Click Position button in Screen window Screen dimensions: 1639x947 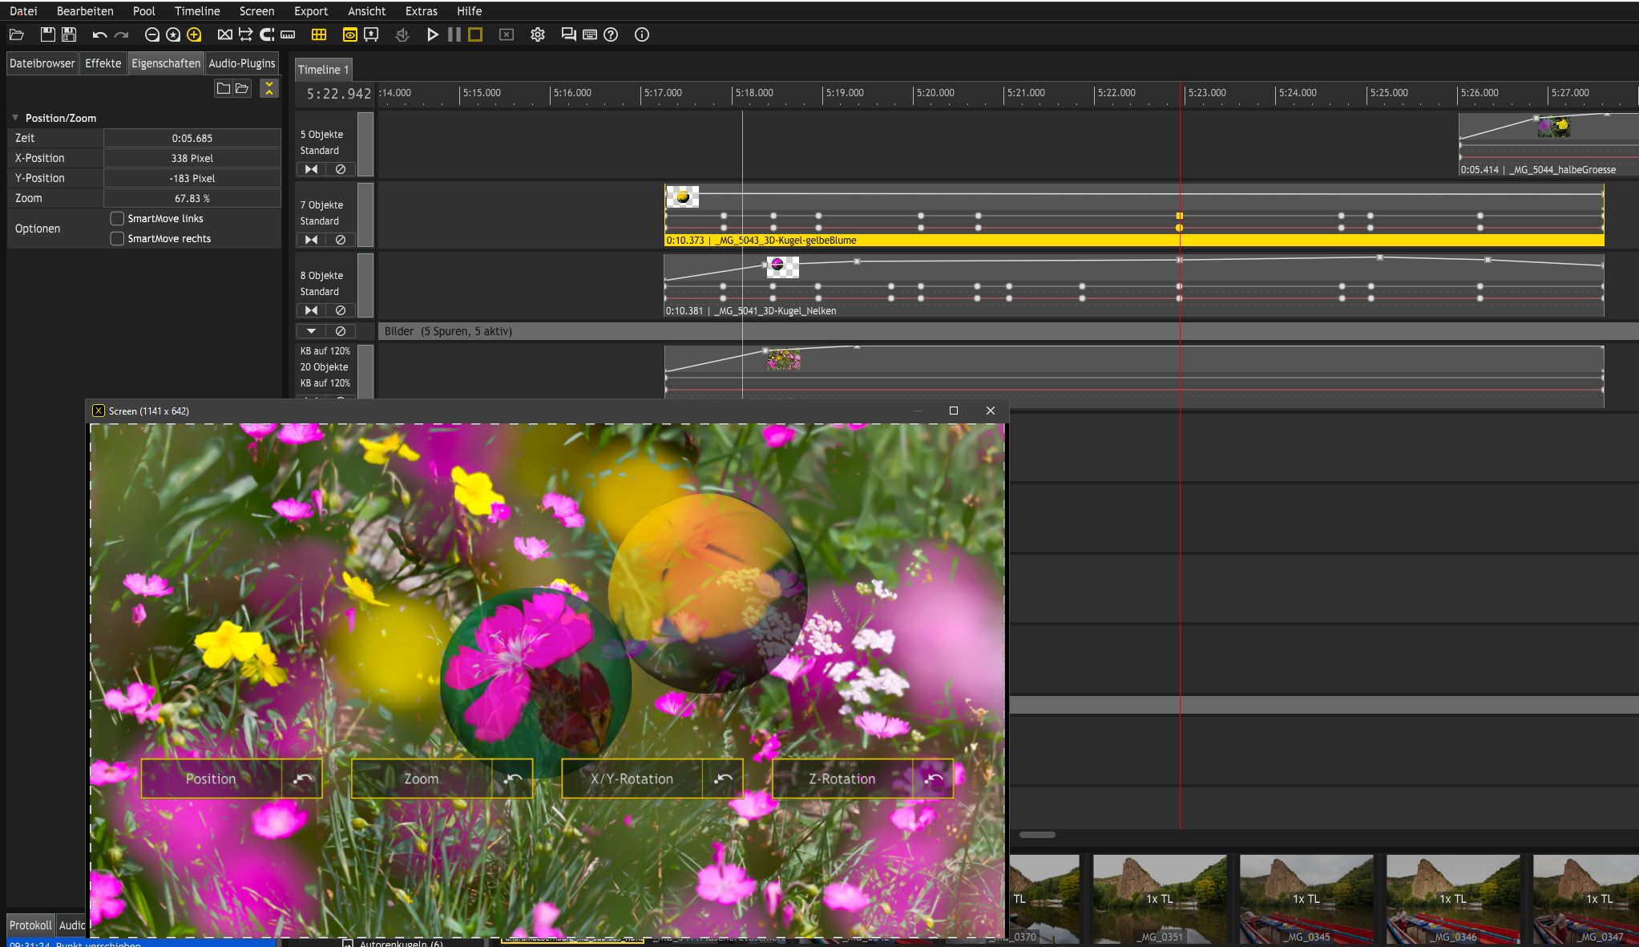point(212,779)
